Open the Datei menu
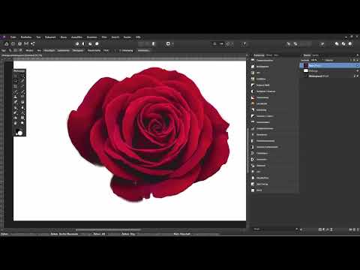 click(x=13, y=37)
